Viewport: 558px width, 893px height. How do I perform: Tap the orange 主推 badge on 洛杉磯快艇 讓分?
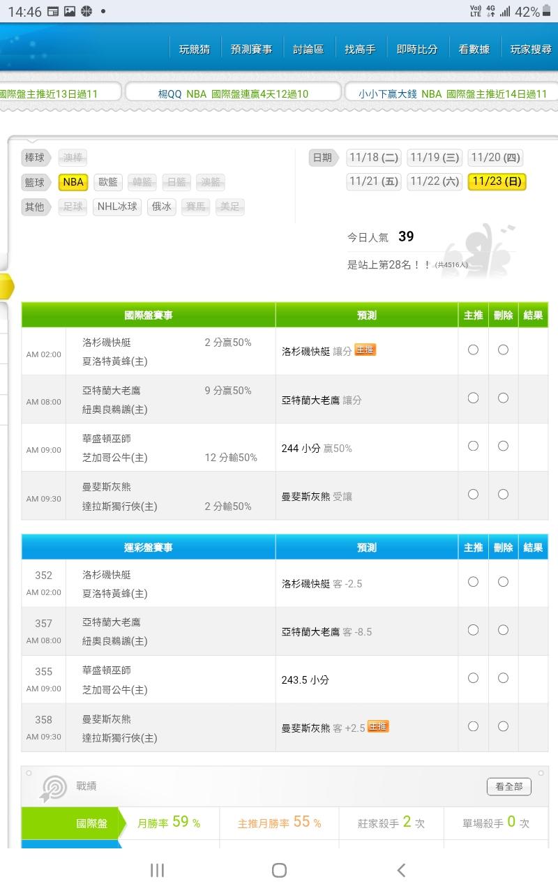click(x=365, y=350)
